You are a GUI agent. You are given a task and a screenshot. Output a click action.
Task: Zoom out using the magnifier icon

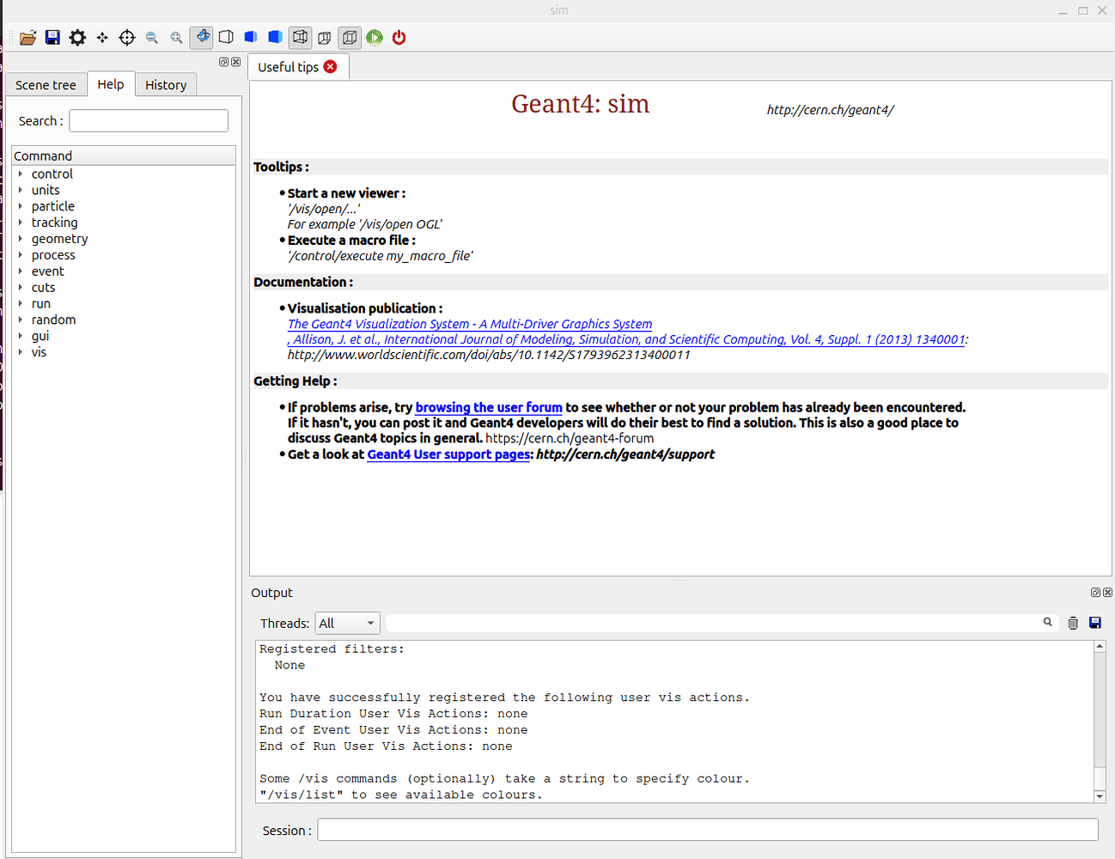tap(152, 37)
